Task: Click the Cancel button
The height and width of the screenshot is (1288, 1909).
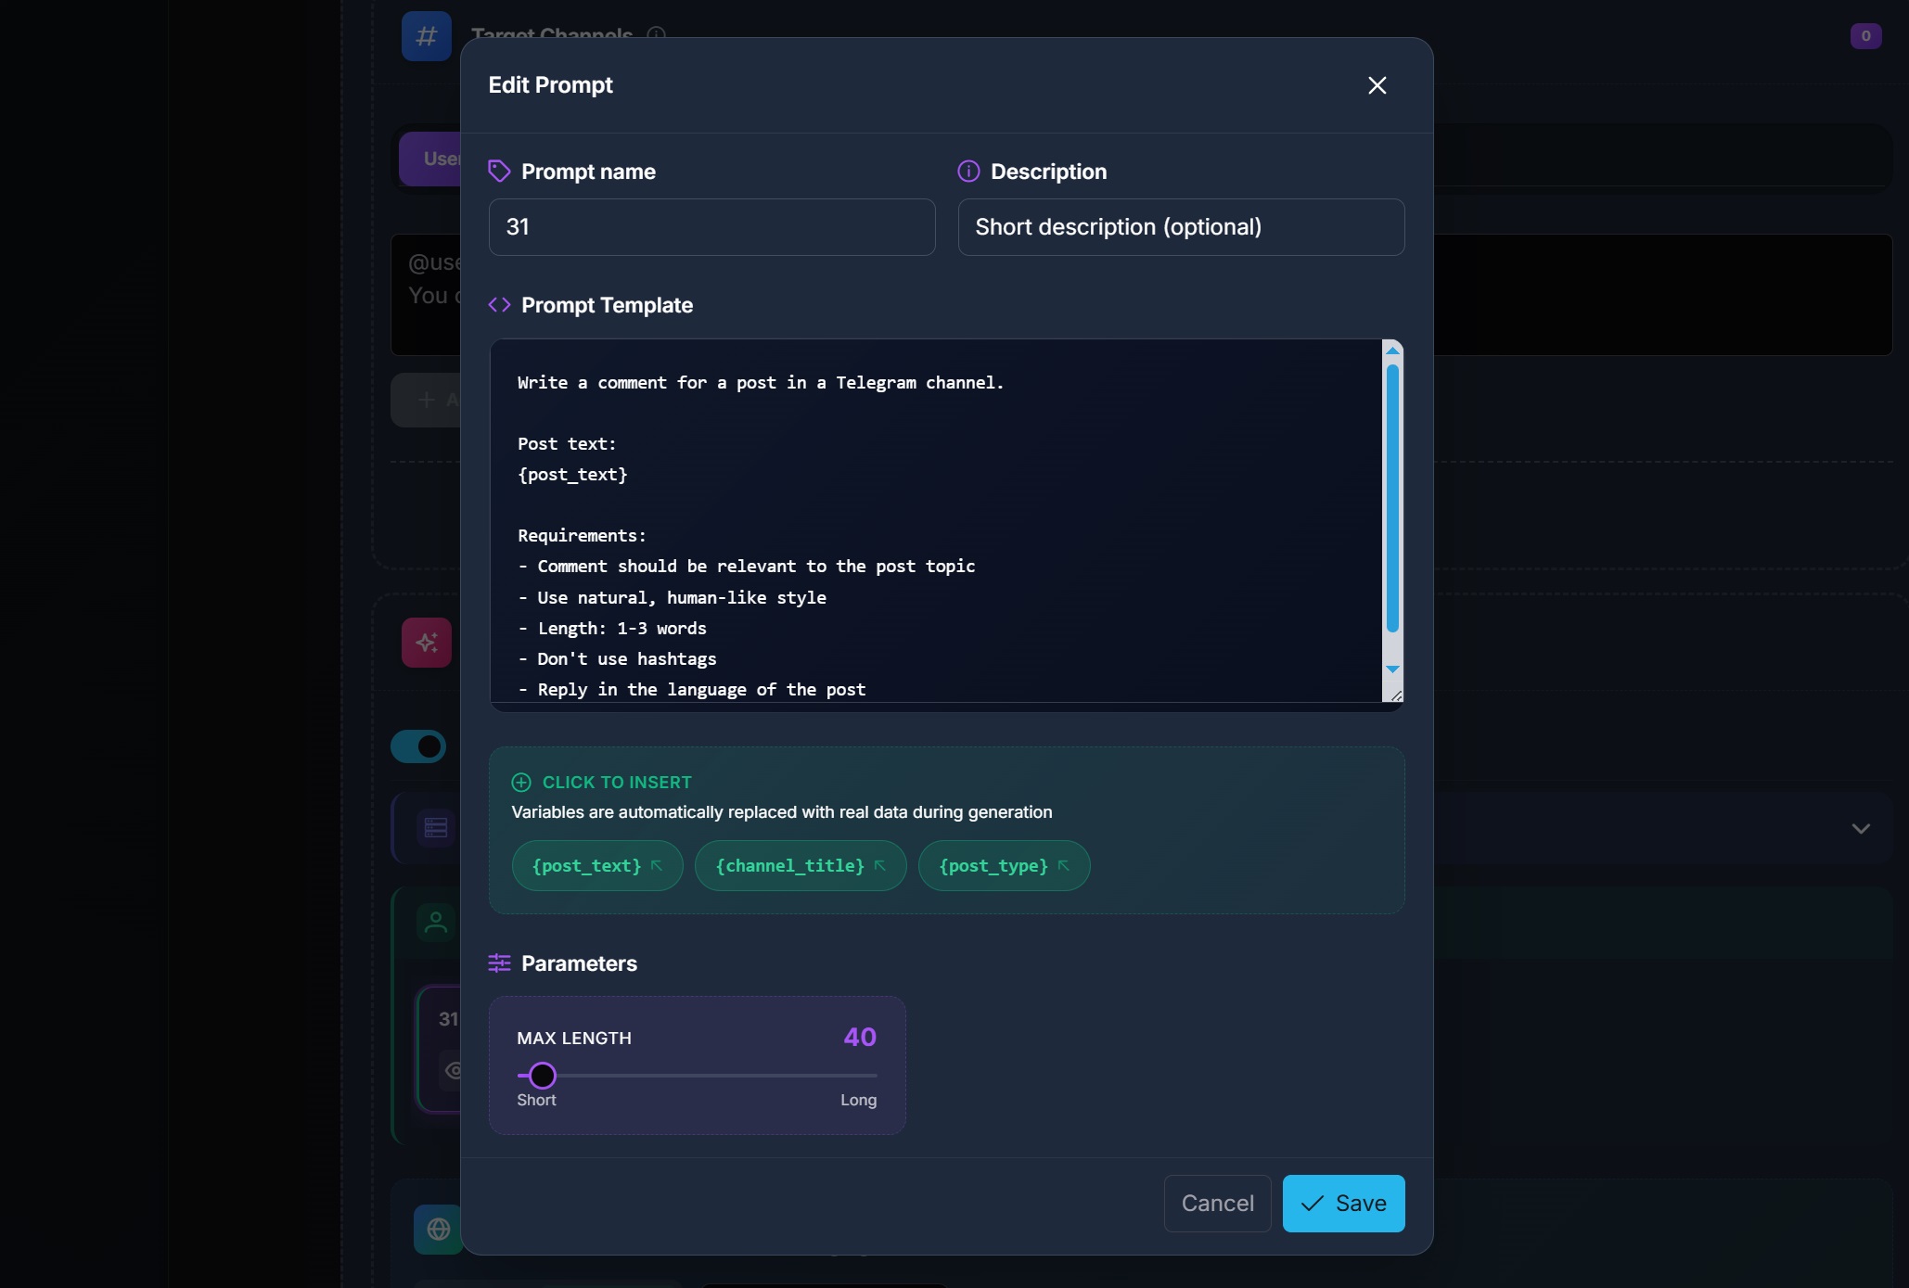Action: pos(1217,1204)
